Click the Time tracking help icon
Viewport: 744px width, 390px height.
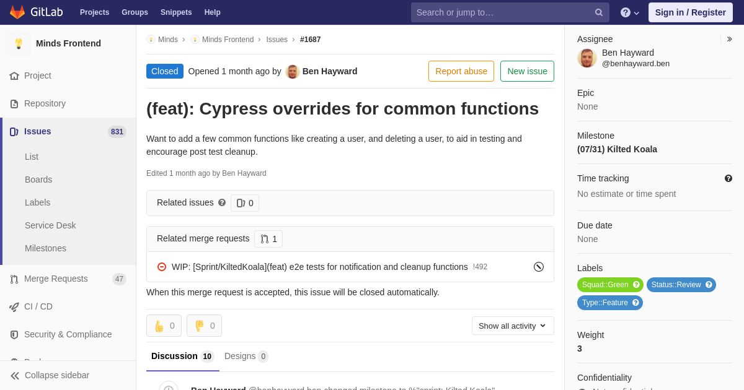[x=728, y=178]
